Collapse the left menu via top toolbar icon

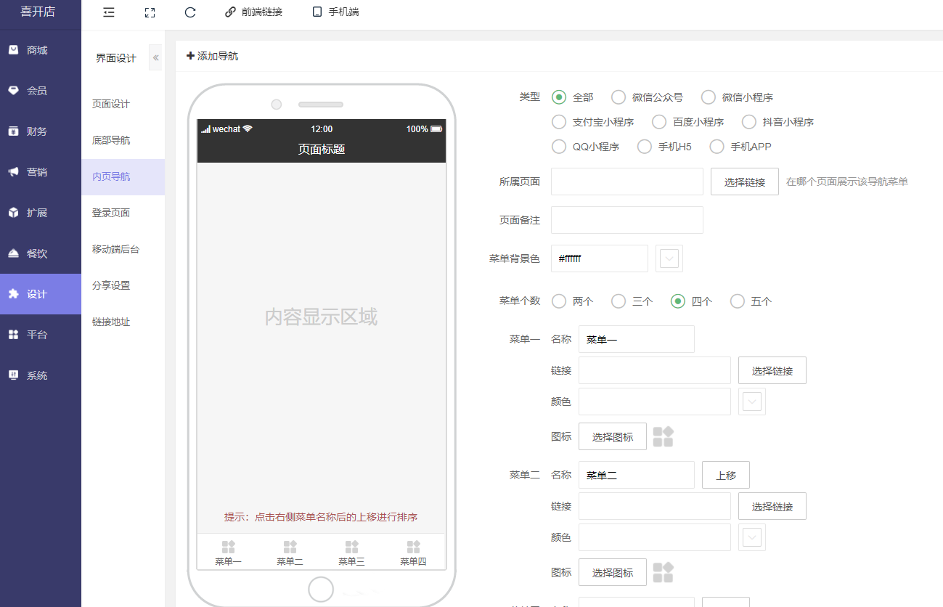pyautogui.click(x=109, y=12)
